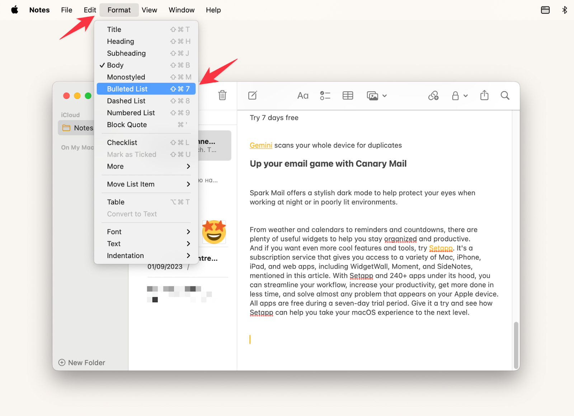This screenshot has height=416, width=574.
Task: Toggle Bluetooth from the menu bar
Action: coord(564,10)
